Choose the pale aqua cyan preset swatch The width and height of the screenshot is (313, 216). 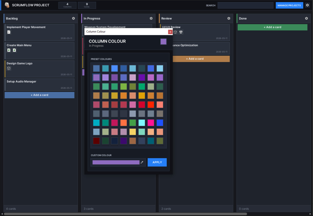click(142, 123)
